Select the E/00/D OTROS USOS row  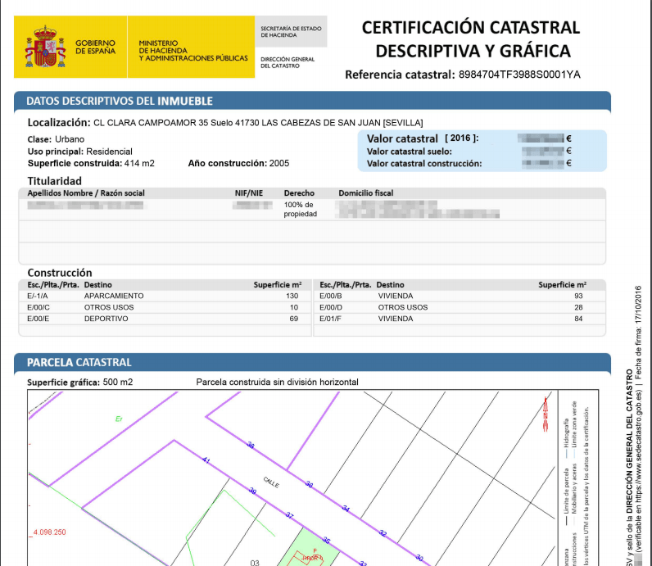[459, 307]
